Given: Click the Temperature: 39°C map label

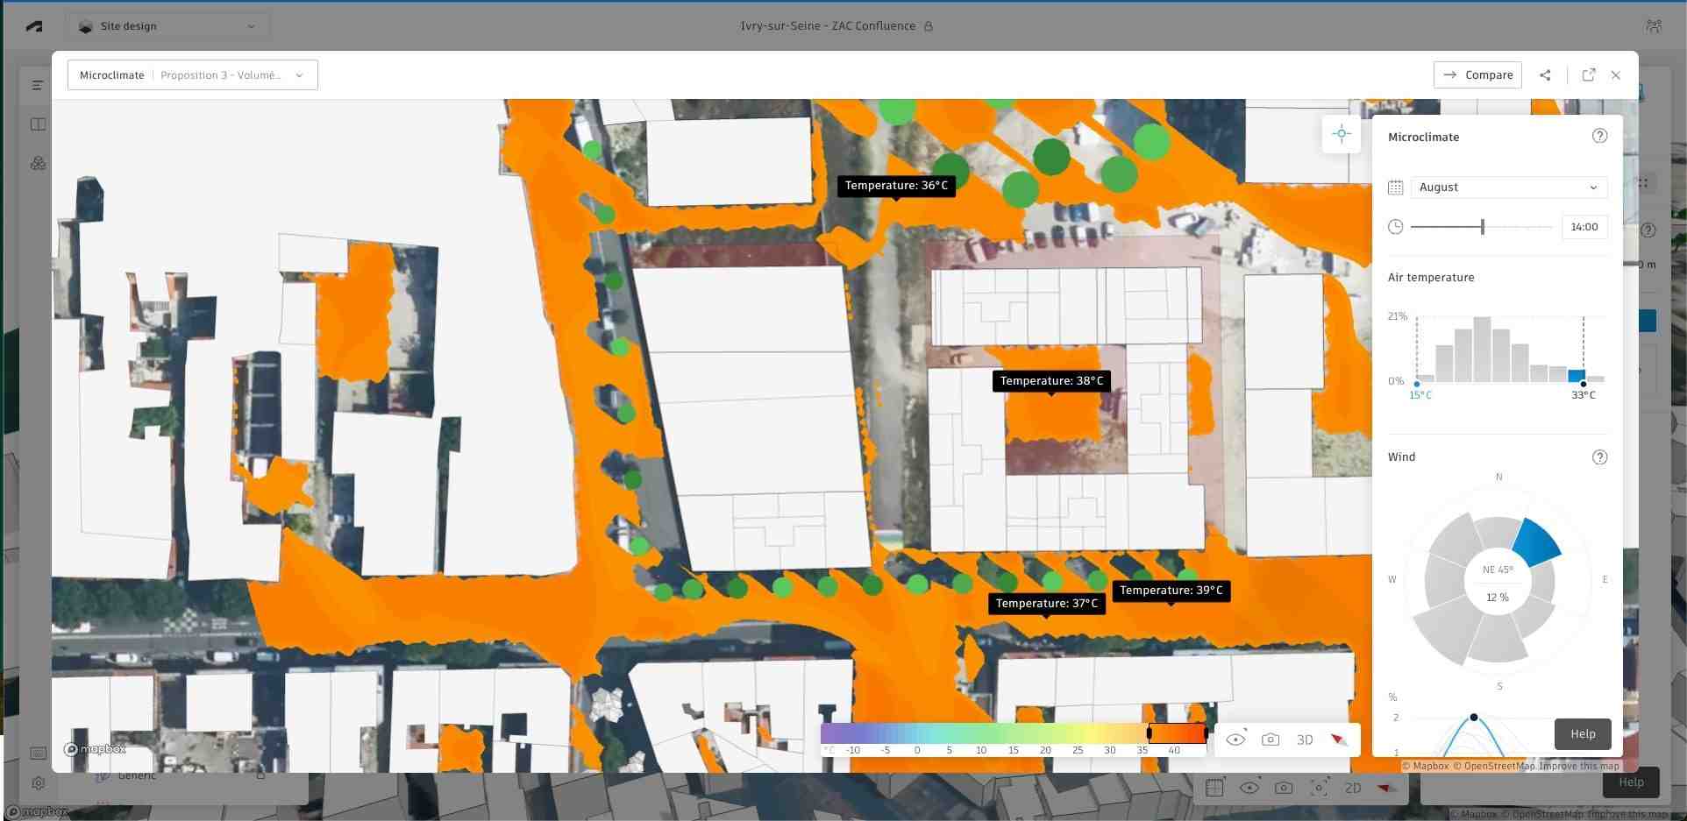Looking at the screenshot, I should click(1171, 591).
